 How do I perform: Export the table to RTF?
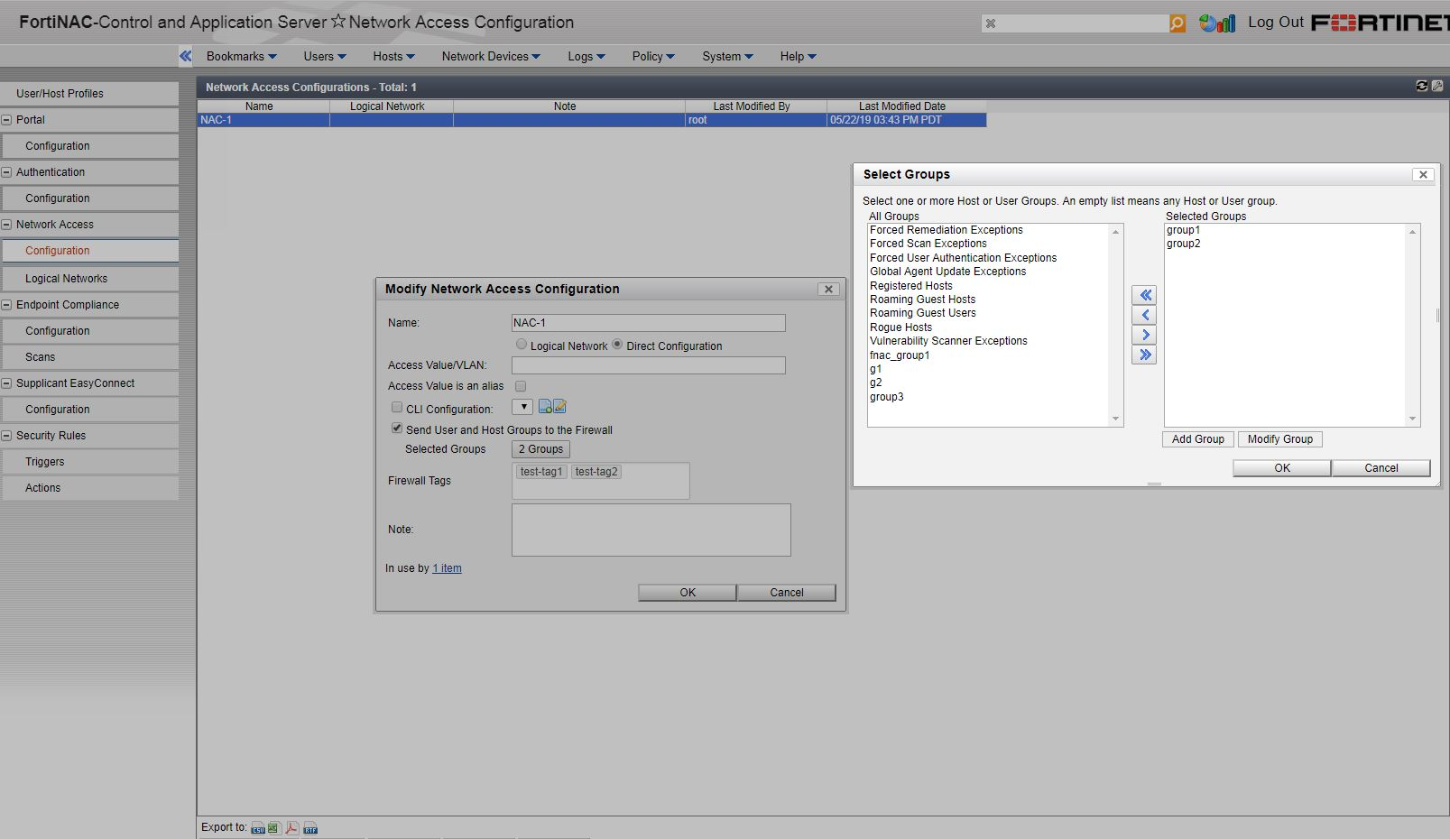click(x=310, y=828)
